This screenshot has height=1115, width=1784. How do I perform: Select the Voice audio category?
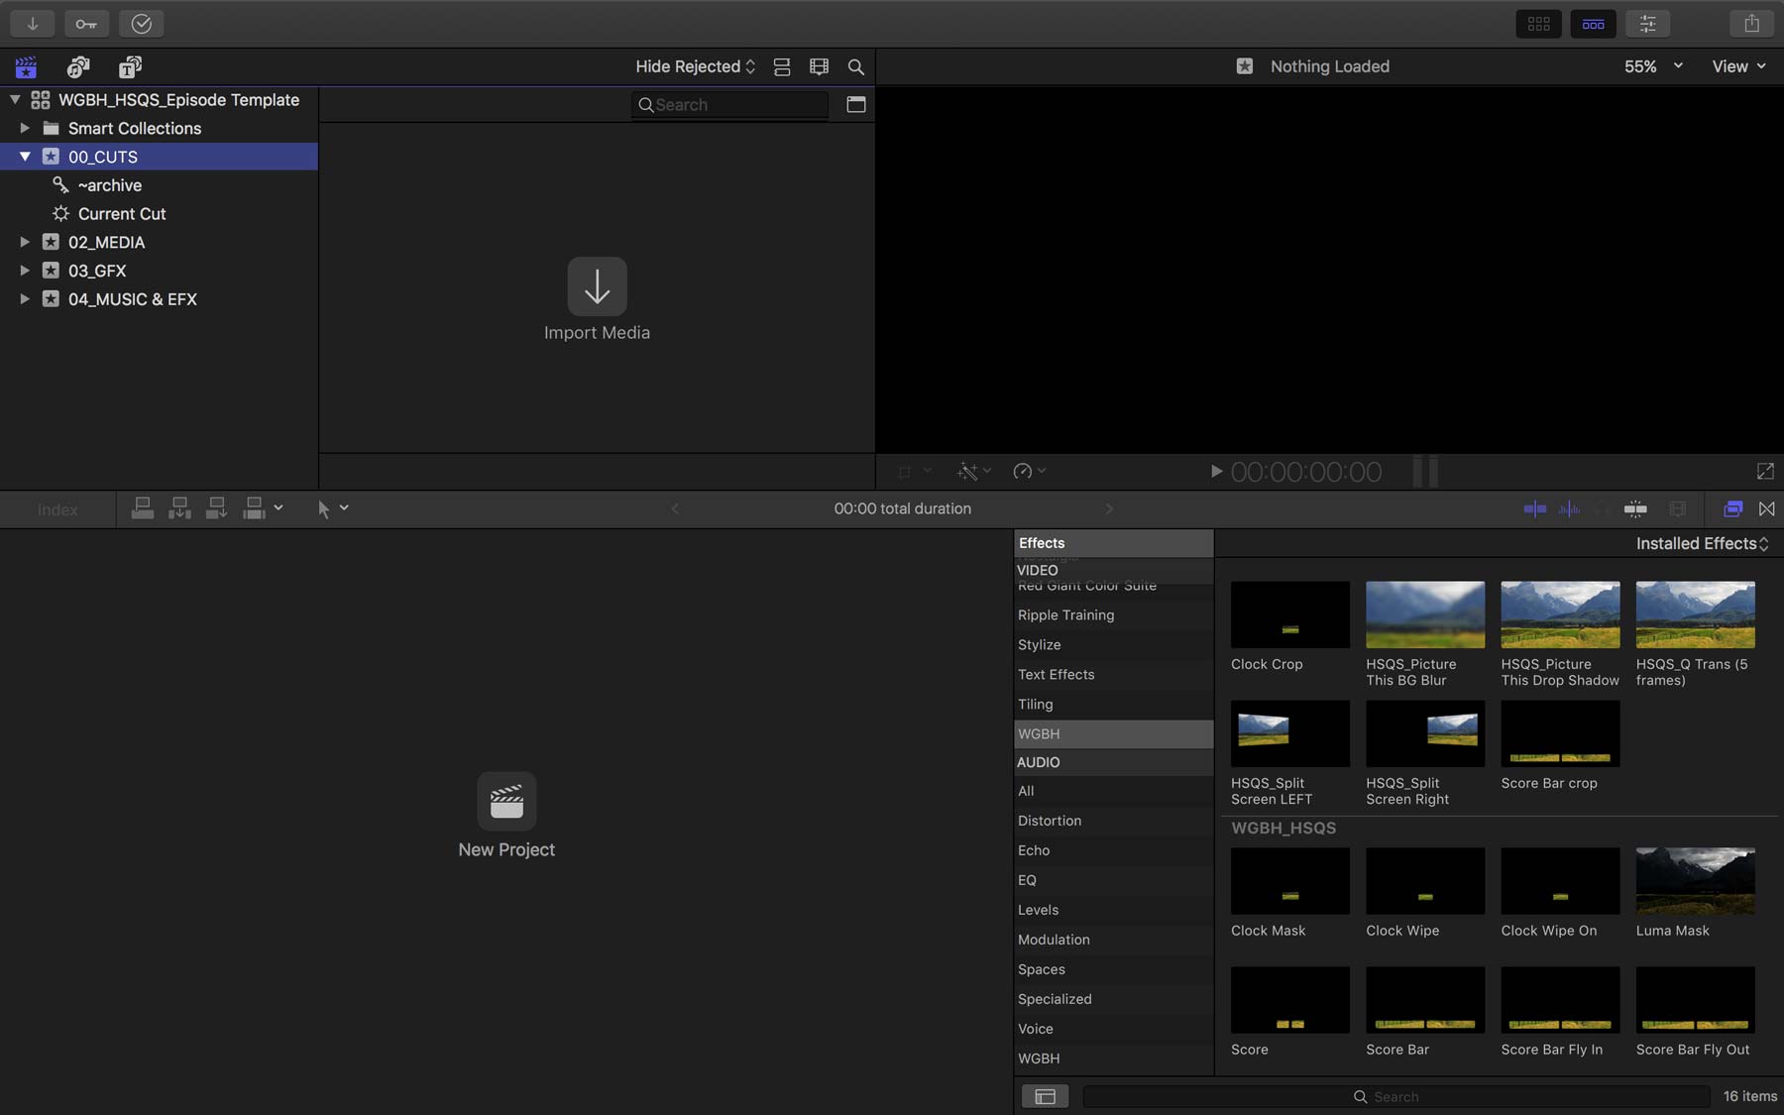coord(1113,1029)
